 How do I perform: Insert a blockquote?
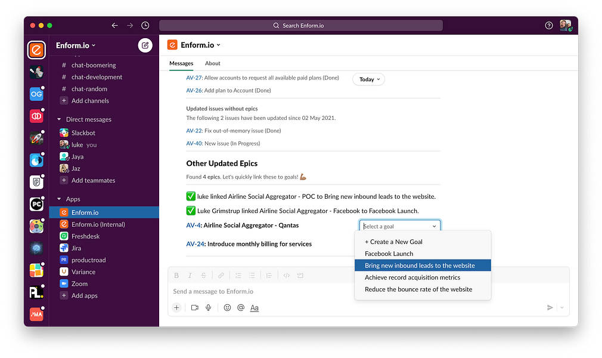pos(269,275)
